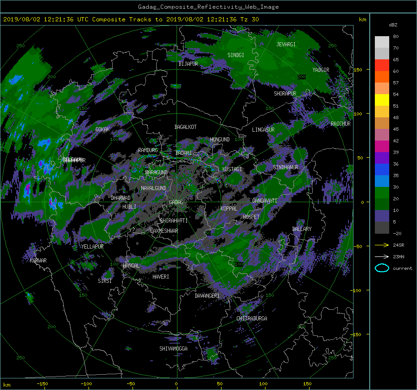The height and width of the screenshot is (390, 417).
Task: Click the BADAMI city label
Action: [x=183, y=153]
